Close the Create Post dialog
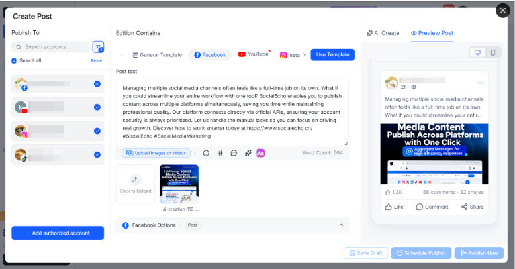Screen dimensions: 515x269 [x=502, y=11]
